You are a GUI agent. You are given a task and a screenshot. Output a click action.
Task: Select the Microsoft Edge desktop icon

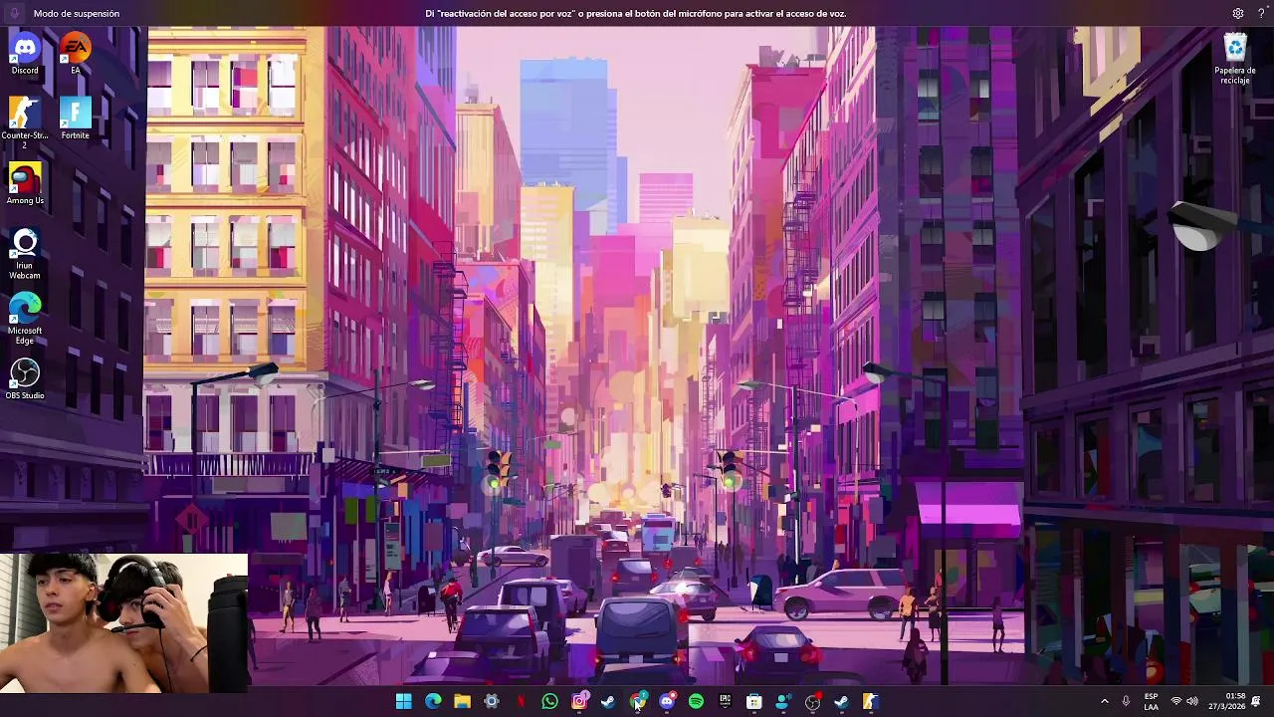(25, 319)
